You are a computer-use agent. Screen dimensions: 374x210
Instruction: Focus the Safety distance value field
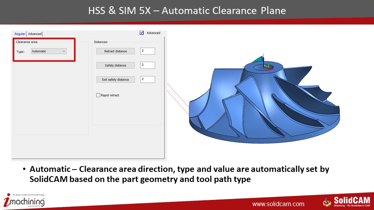point(148,65)
